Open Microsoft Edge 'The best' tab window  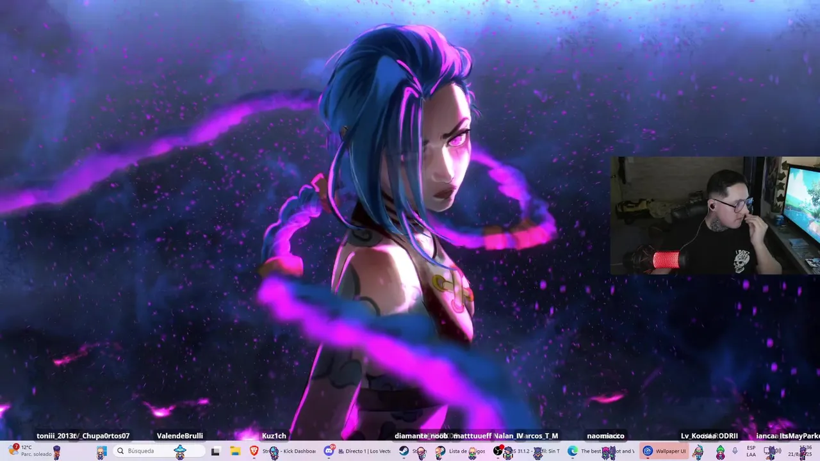pos(602,451)
